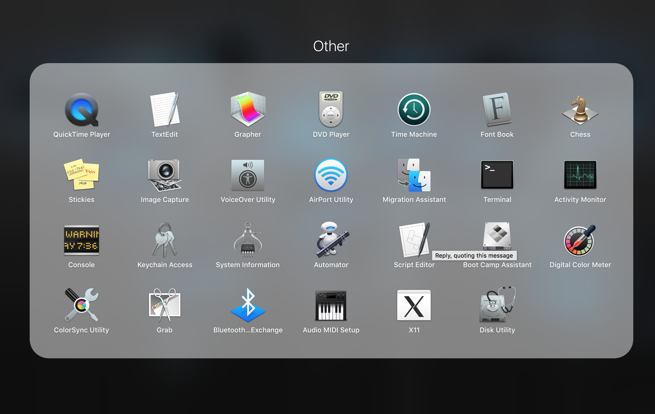The width and height of the screenshot is (655, 414).
Task: Open VoiceOver Utility
Action: pos(248,175)
